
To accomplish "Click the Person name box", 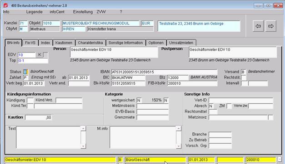I will click(114, 52).
